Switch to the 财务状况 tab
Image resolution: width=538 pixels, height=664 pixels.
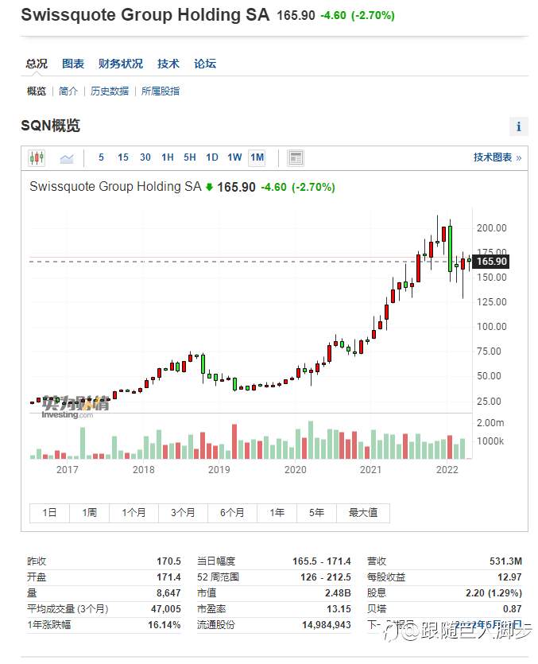121,64
